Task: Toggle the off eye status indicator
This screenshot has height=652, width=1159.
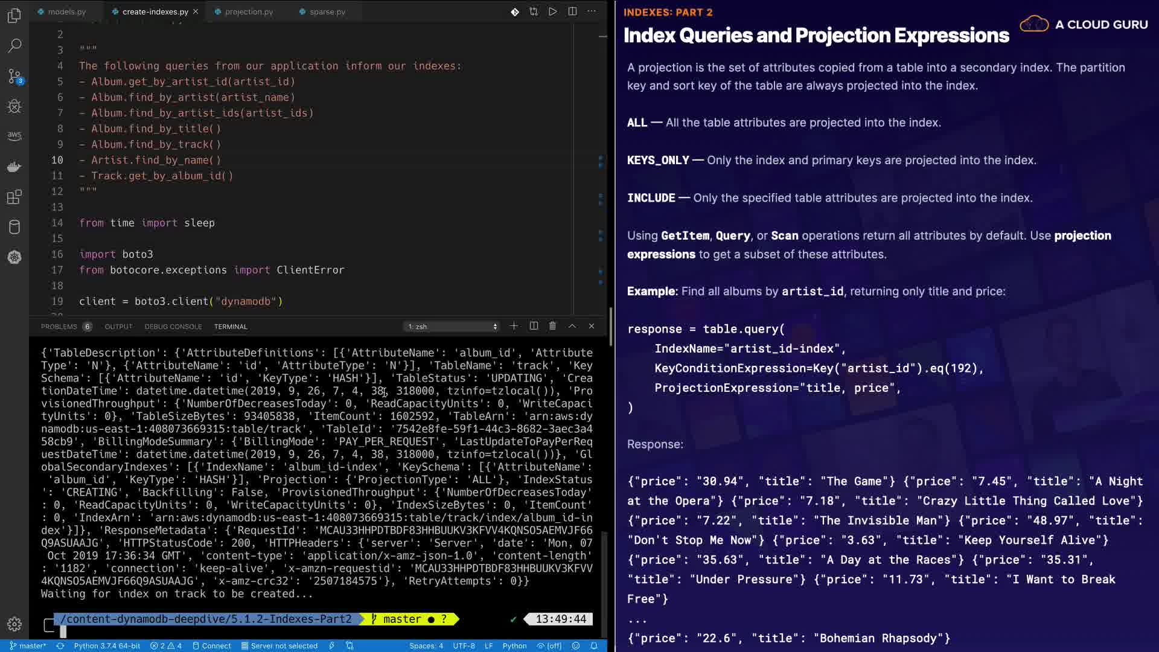Action: click(x=549, y=645)
